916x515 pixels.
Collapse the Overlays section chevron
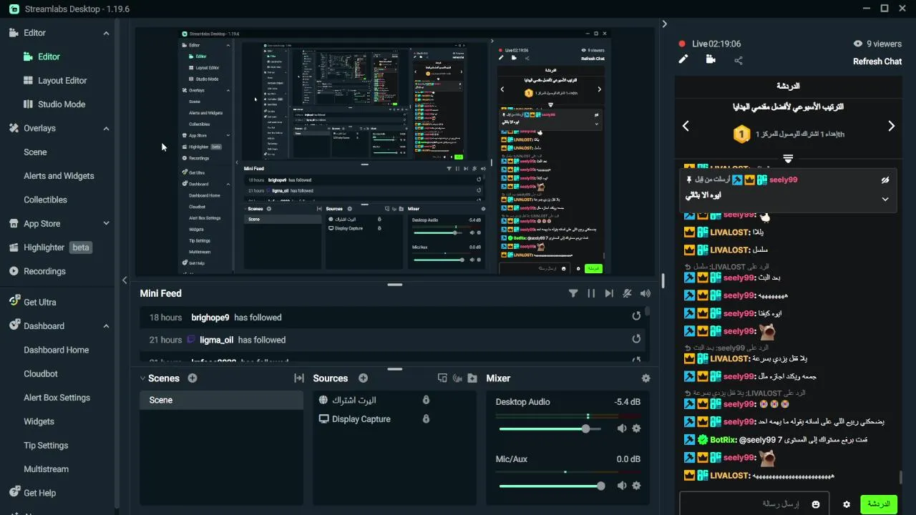point(106,129)
